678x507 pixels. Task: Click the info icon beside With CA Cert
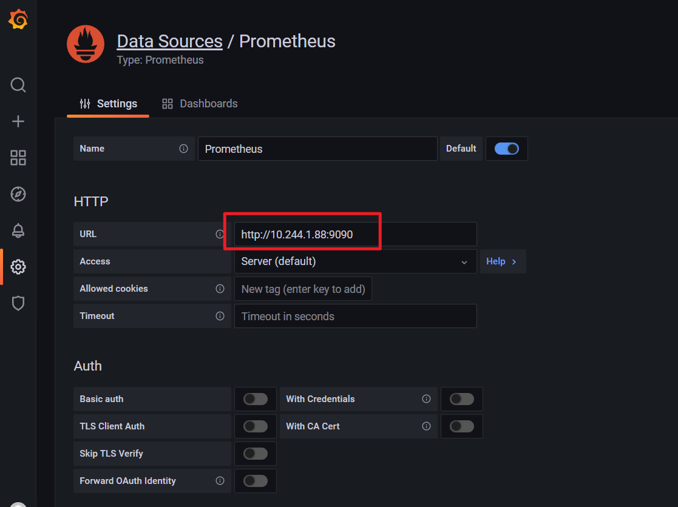426,426
